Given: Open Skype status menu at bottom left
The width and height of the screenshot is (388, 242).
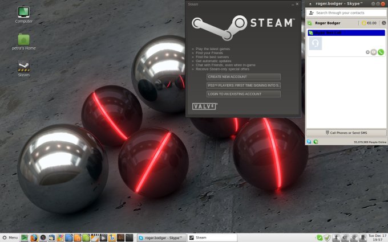Looking at the screenshot, I should tap(309, 141).
